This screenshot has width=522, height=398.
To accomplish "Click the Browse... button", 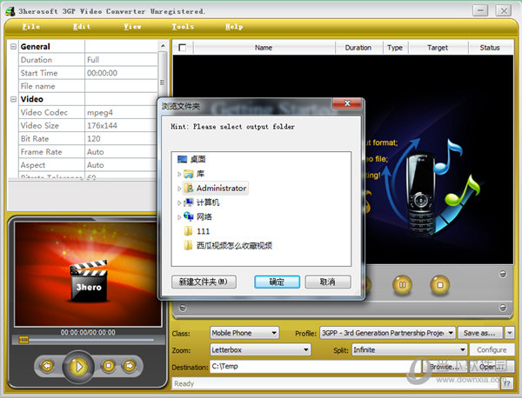I will click(444, 367).
